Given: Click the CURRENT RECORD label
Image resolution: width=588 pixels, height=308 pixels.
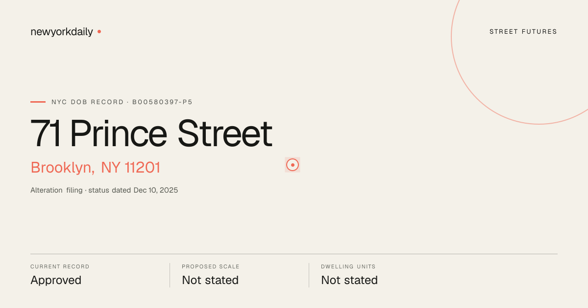Looking at the screenshot, I should coord(60,267).
